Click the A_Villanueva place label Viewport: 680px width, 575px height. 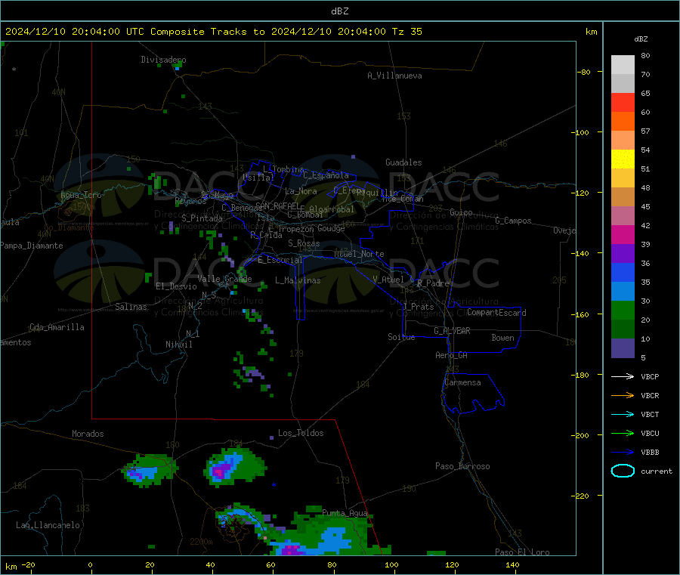pos(394,76)
